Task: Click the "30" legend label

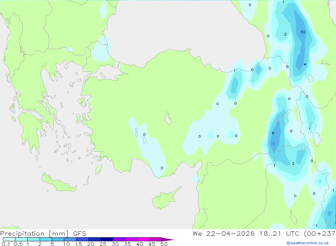Action: pyautogui.click(x=115, y=244)
